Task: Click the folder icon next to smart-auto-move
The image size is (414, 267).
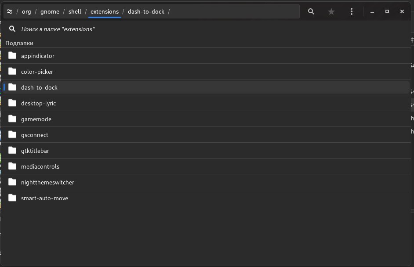Action: pos(12,198)
